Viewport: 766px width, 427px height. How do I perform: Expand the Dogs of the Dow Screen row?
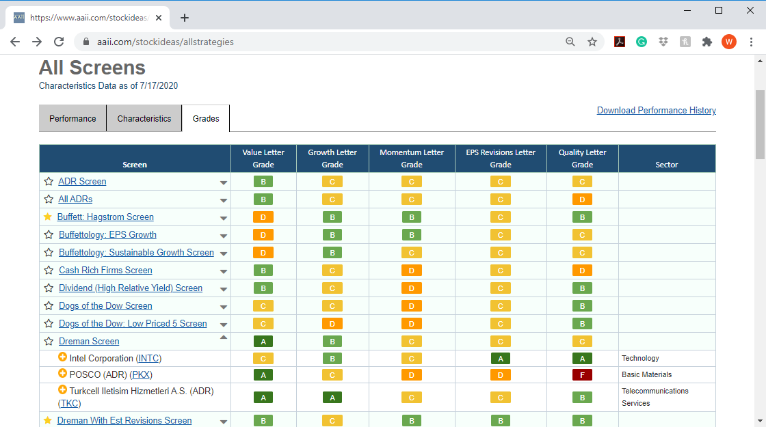click(223, 307)
